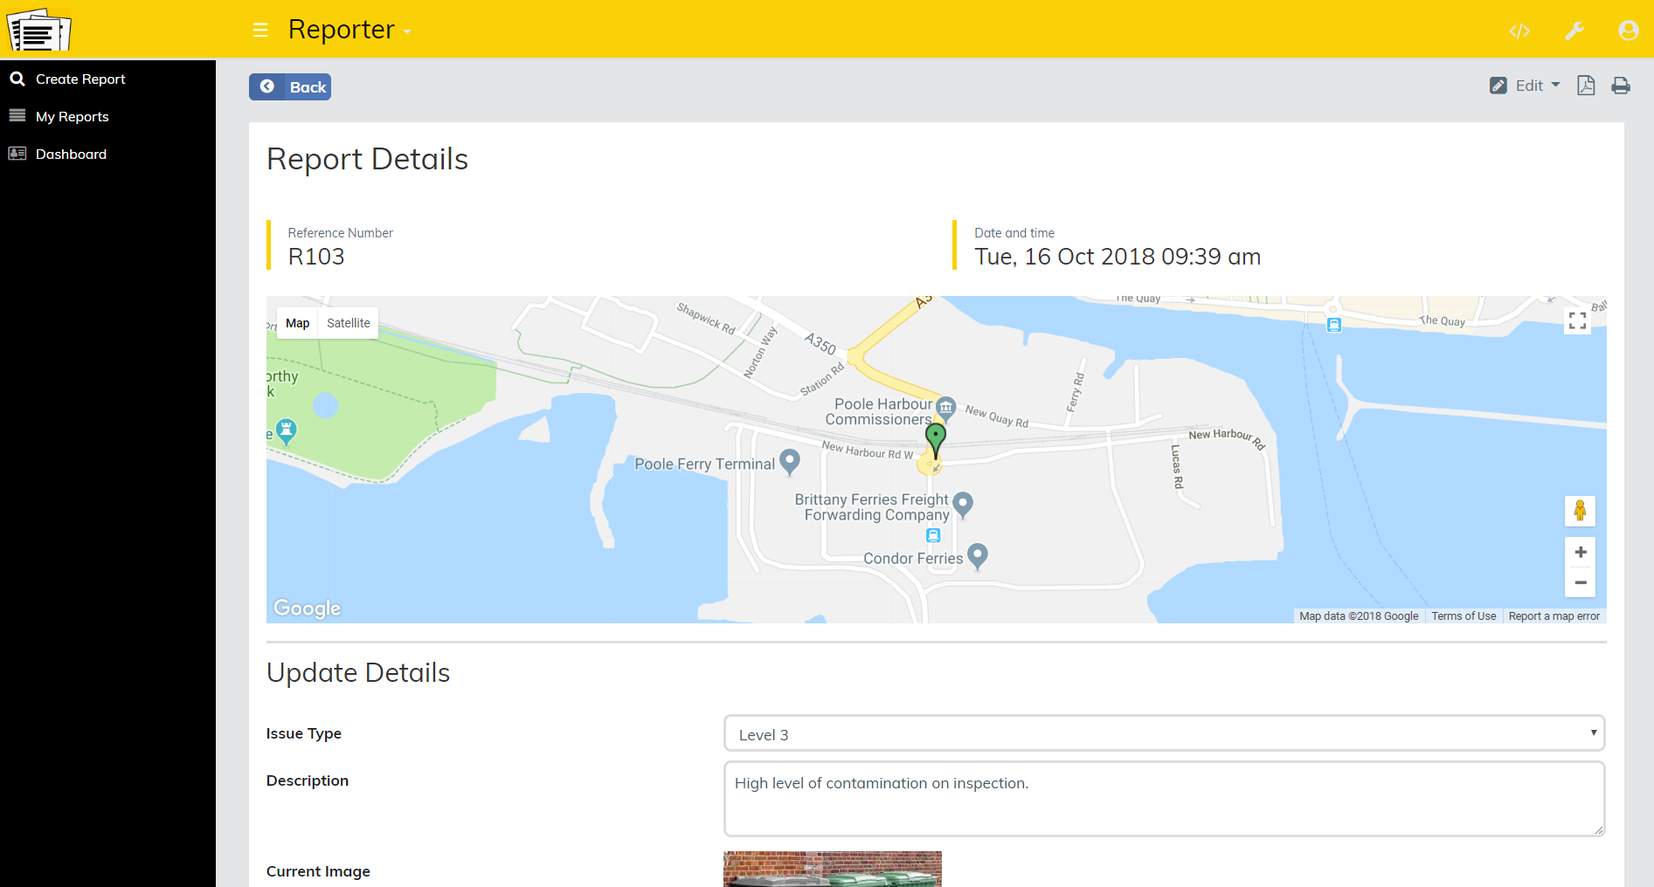Zoom in on the map
Image resolution: width=1654 pixels, height=887 pixels.
(1580, 552)
